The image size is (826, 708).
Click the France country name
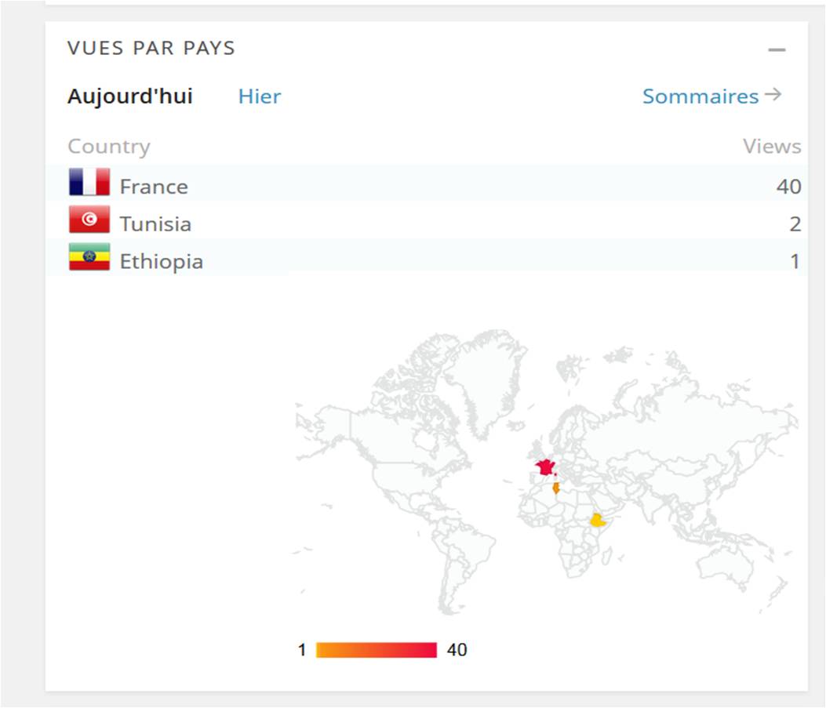coord(154,187)
